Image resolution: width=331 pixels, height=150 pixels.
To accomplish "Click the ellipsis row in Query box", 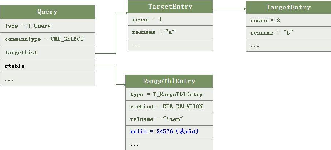I will (x=47, y=79).
